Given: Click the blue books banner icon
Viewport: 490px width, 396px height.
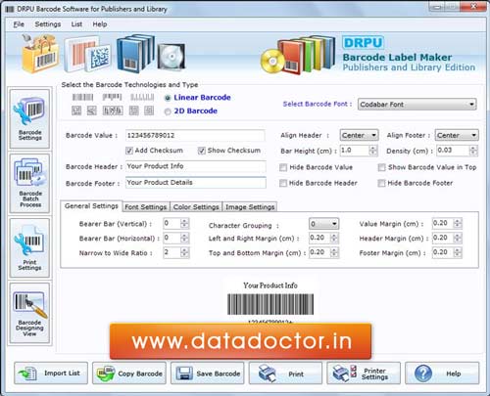Looking at the screenshot, I should [x=135, y=53].
